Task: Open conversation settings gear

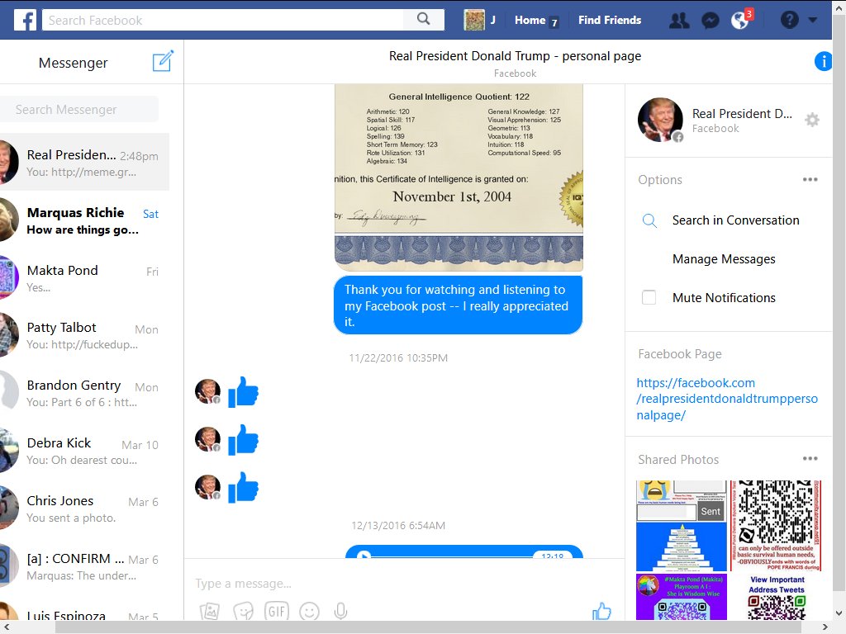Action: [x=812, y=120]
